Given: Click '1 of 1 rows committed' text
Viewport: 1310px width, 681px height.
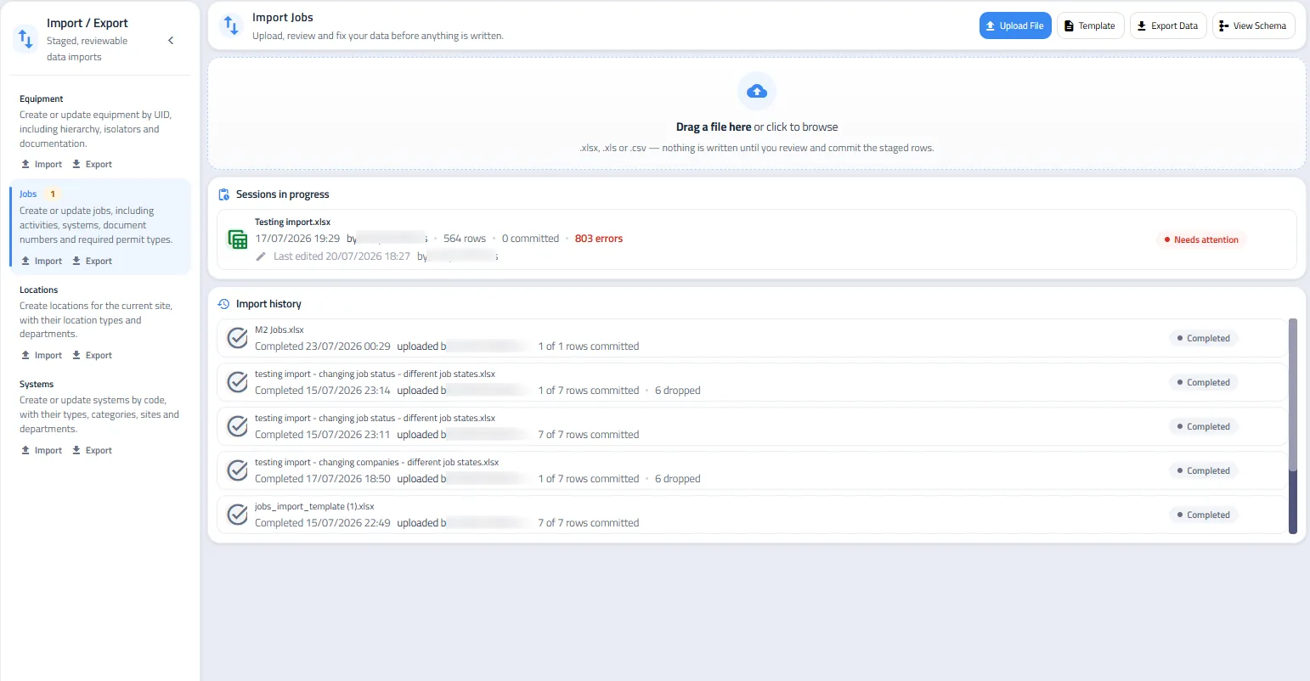Looking at the screenshot, I should click(x=589, y=346).
